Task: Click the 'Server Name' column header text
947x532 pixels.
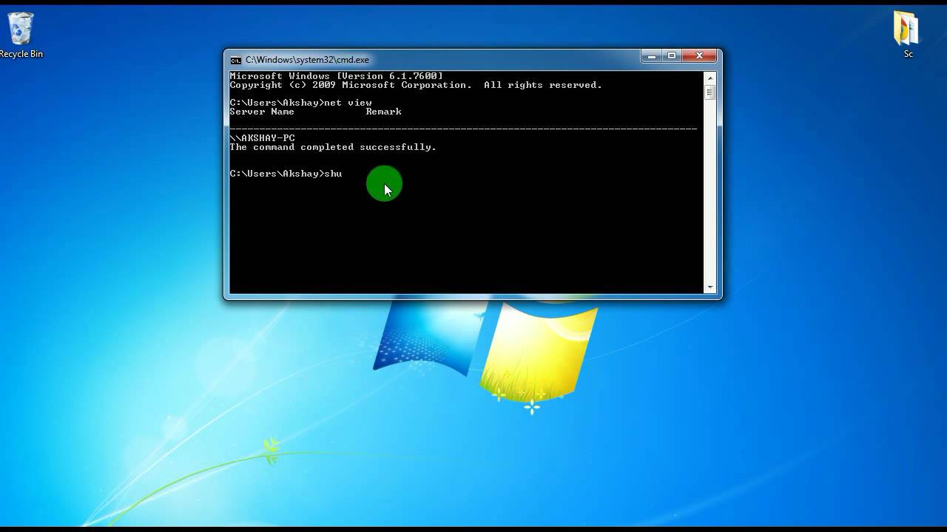Action: (x=262, y=112)
